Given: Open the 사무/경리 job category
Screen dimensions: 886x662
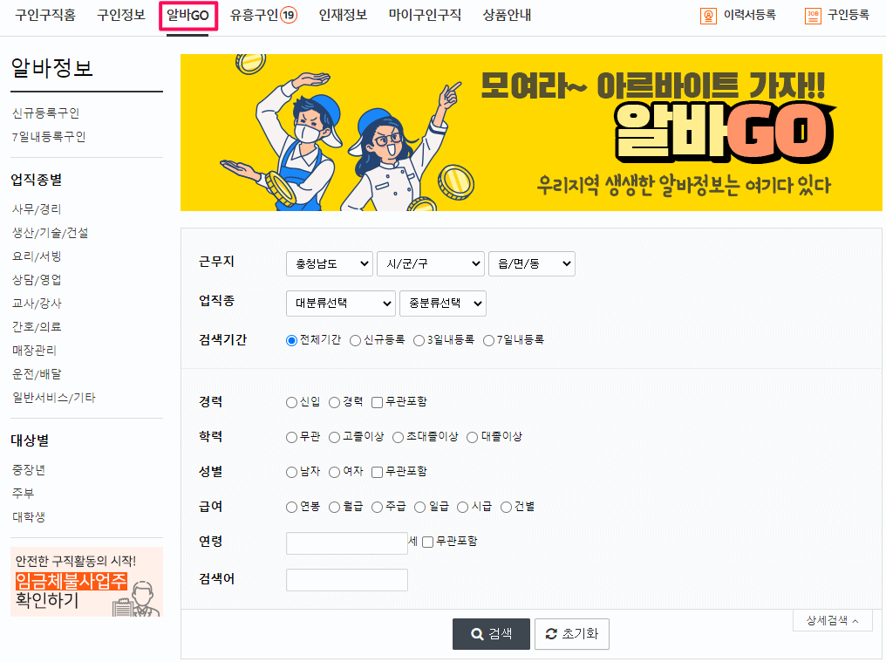Looking at the screenshot, I should pos(37,209).
